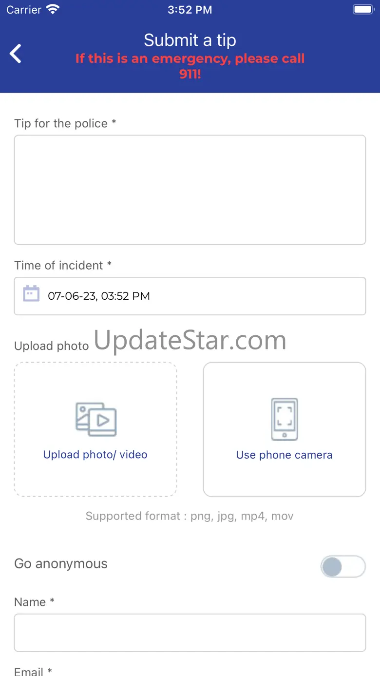
Task: Click the photo/video gallery icon
Action: tap(96, 419)
